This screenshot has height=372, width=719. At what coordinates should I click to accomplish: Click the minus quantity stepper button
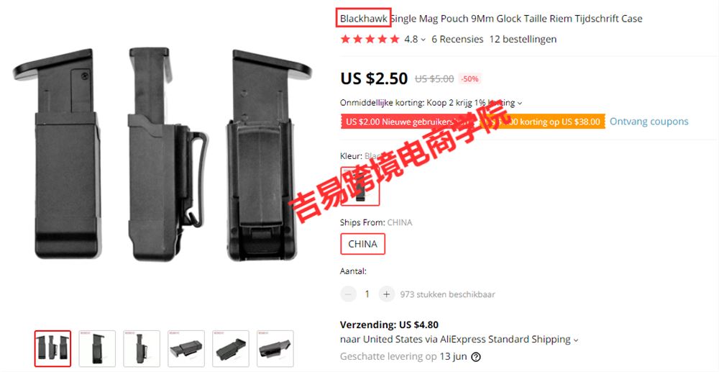pos(348,294)
